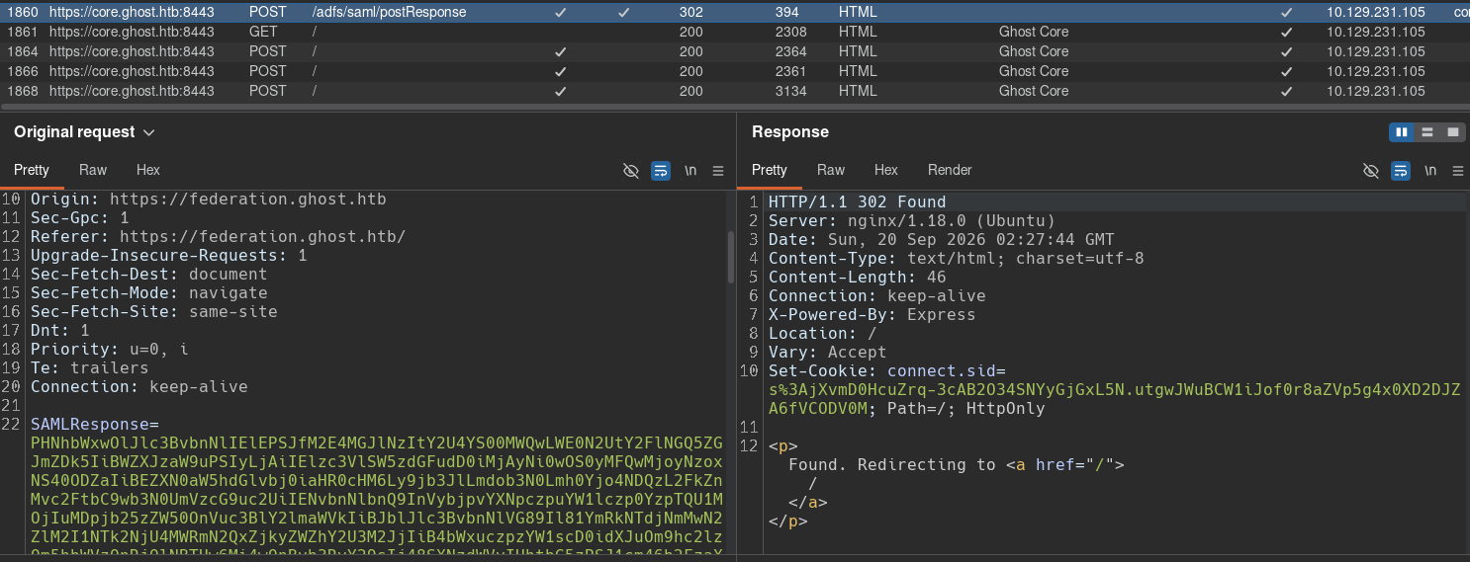The width and height of the screenshot is (1470, 562).
Task: Toggle \n display in response panel
Action: (1430, 171)
